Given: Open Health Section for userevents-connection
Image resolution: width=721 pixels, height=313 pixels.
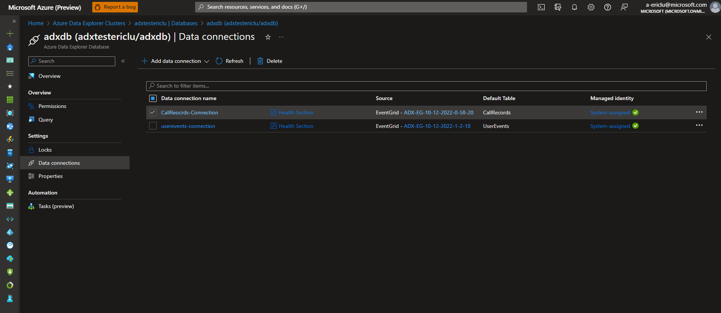Looking at the screenshot, I should tap(292, 126).
